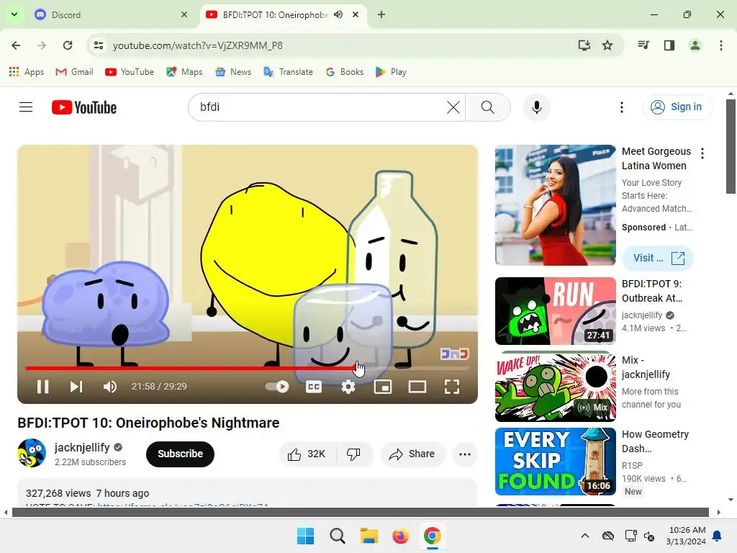Screen dimensions: 737x553
Task: Open notifications bell in taskbar
Action: click(x=718, y=536)
